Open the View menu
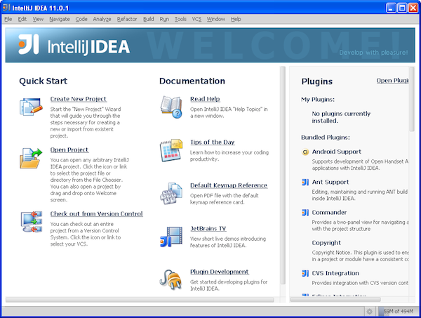Screen dimensions: 421x318 coord(38,19)
